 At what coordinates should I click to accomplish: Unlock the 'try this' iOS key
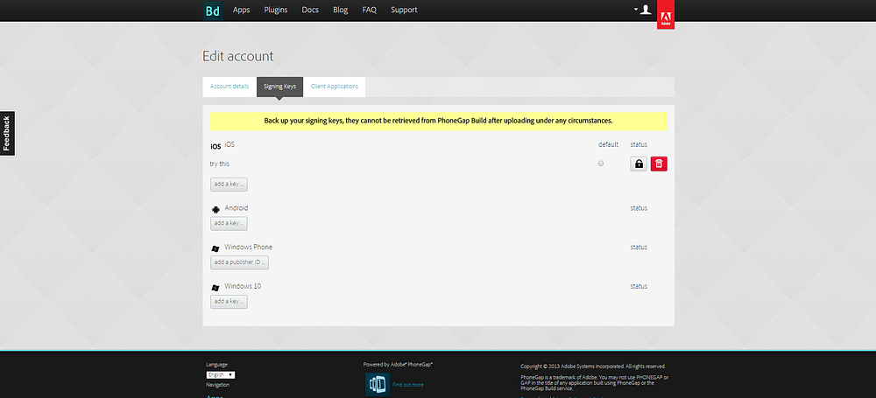point(639,164)
